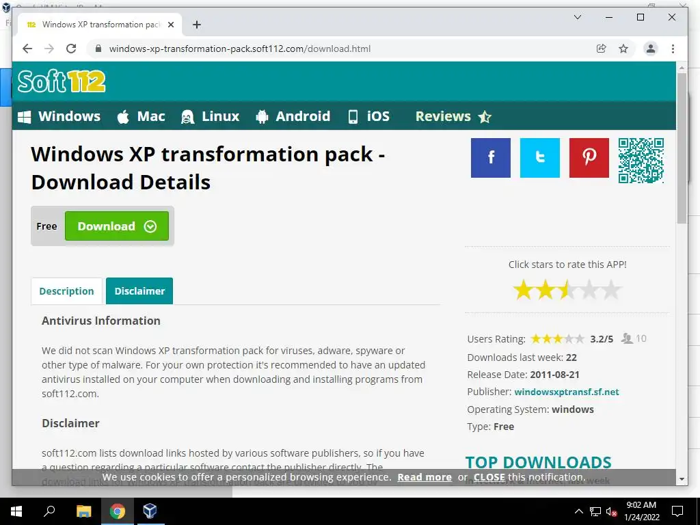Switch to the Description tab

click(66, 291)
